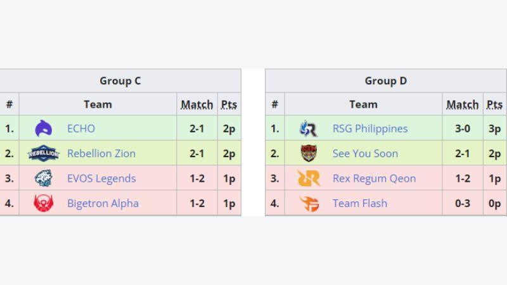The image size is (507, 285).
Task: Open the Rex Regum Qeon link
Action: click(374, 179)
